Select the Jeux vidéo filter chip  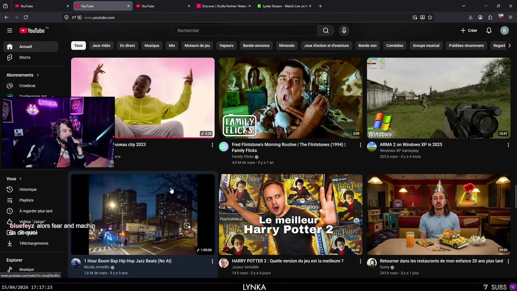point(101,46)
